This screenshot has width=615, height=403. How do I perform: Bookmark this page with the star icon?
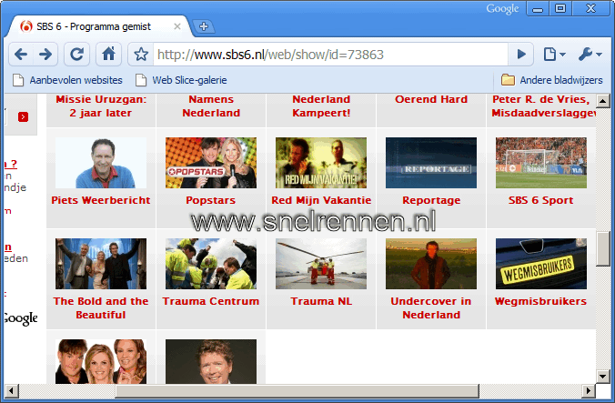click(x=141, y=54)
